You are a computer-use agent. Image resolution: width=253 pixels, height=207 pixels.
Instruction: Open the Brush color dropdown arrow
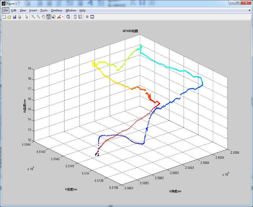click(x=63, y=17)
